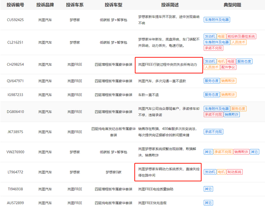Click the 车身附件及电器 tag in row CU592425
Image resolution: width=265 pixels, height=209 pixels.
click(x=217, y=20)
